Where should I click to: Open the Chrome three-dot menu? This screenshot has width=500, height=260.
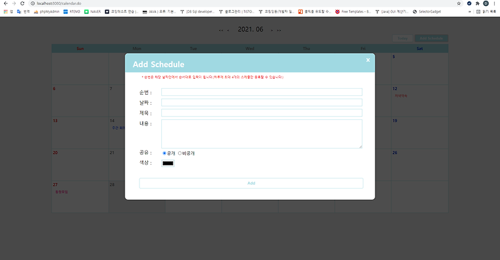494,3
